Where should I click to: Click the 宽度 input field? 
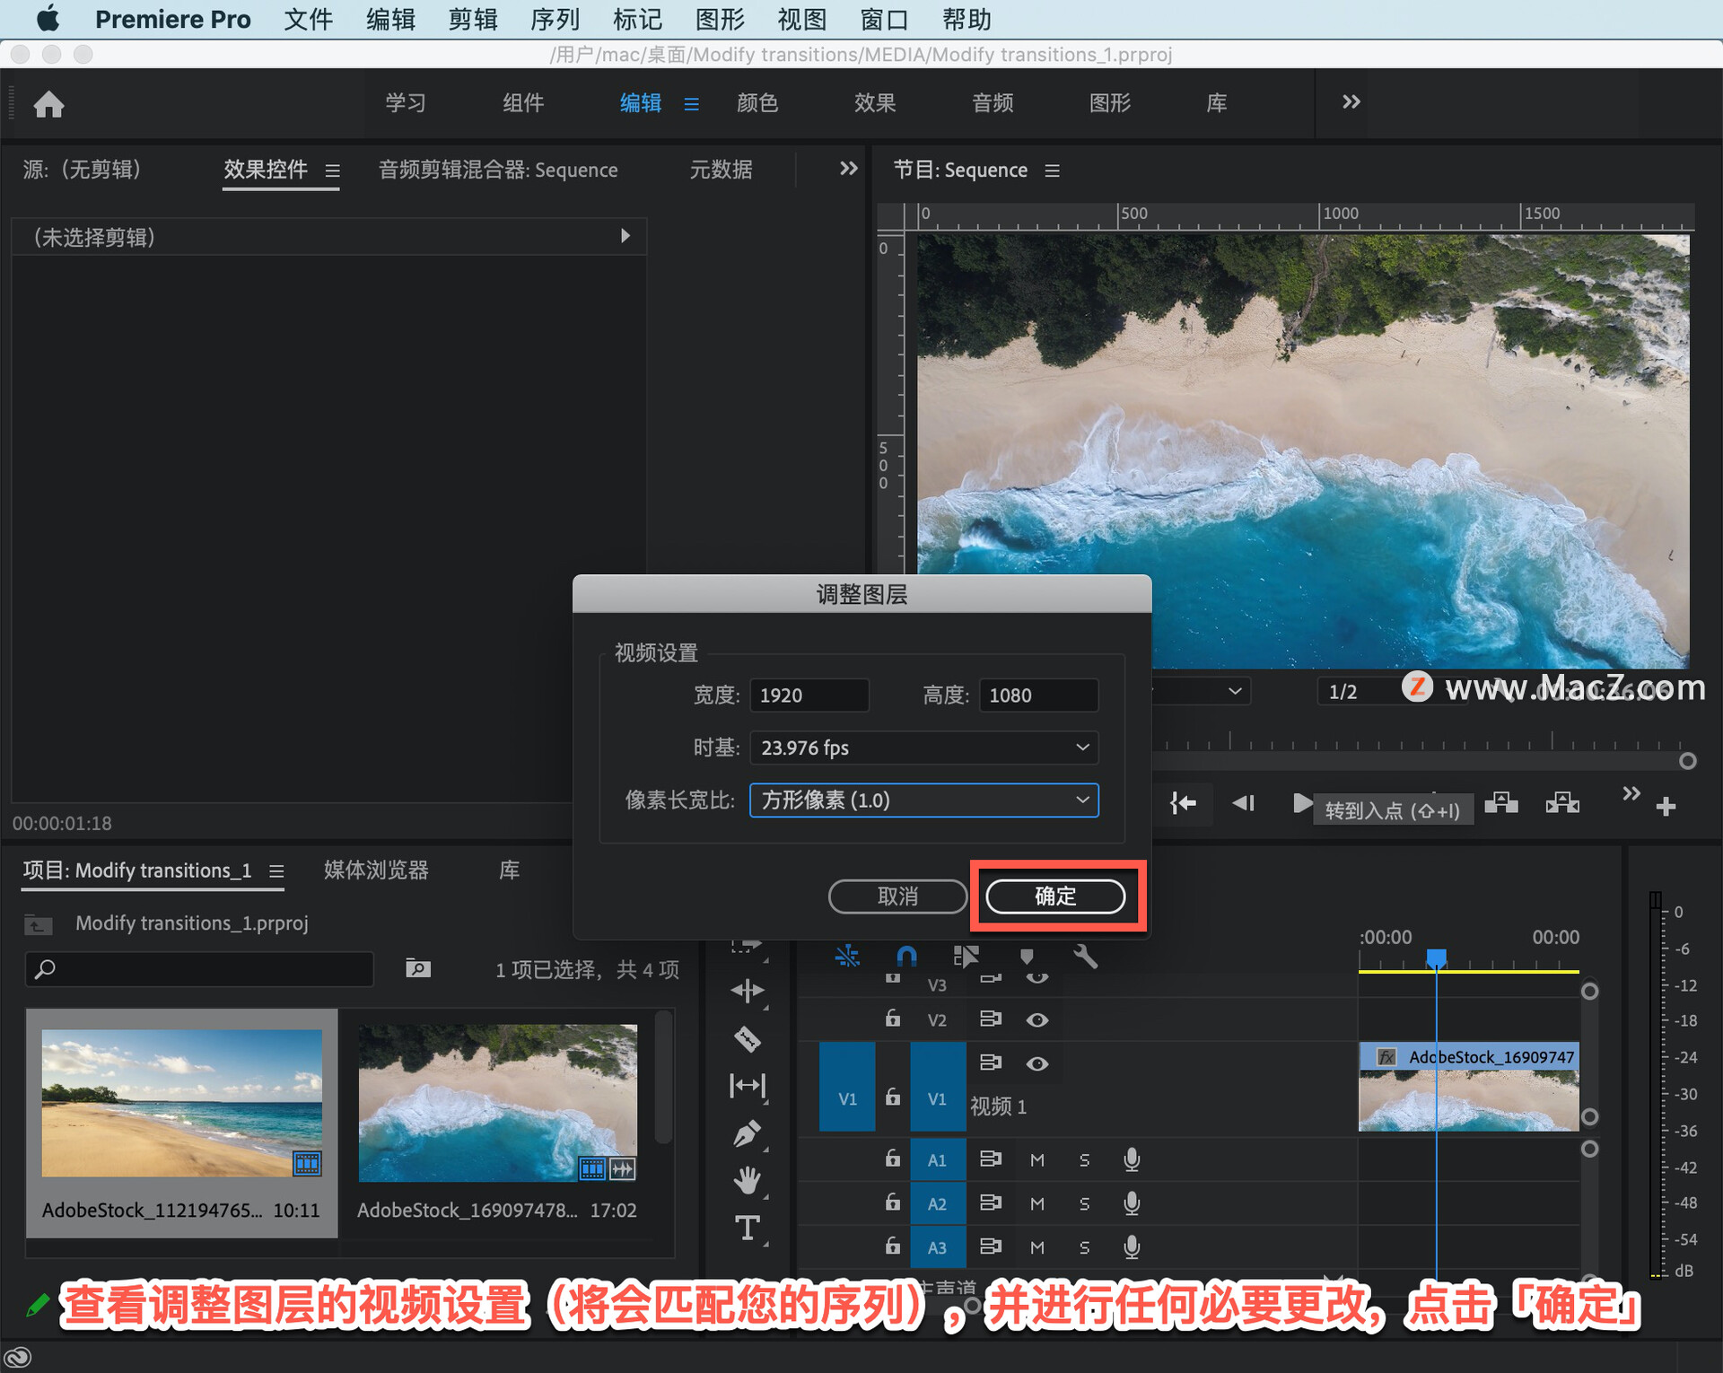point(809,695)
